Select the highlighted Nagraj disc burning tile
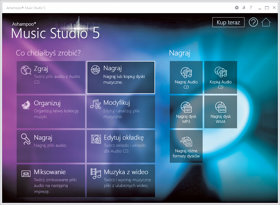The width and height of the screenshot is (280, 205). coord(121,77)
